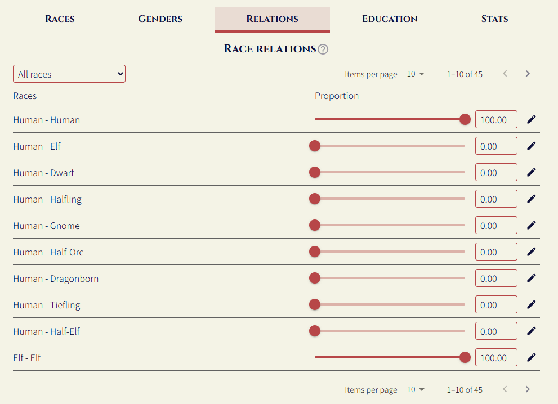Screen dimensions: 558x404
Task: Open the top Items per page selector
Action: [x=415, y=74]
